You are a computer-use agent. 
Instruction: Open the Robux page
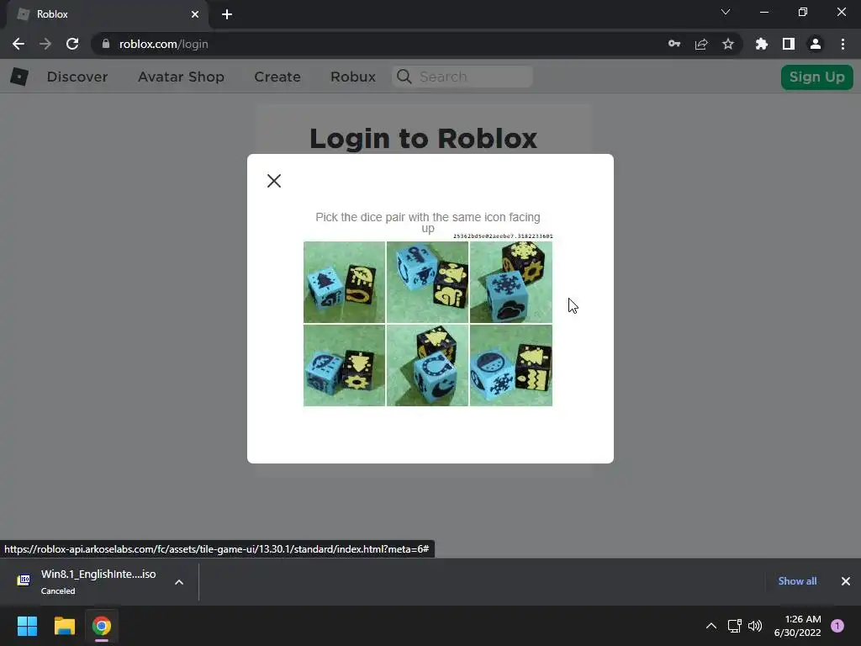point(353,77)
